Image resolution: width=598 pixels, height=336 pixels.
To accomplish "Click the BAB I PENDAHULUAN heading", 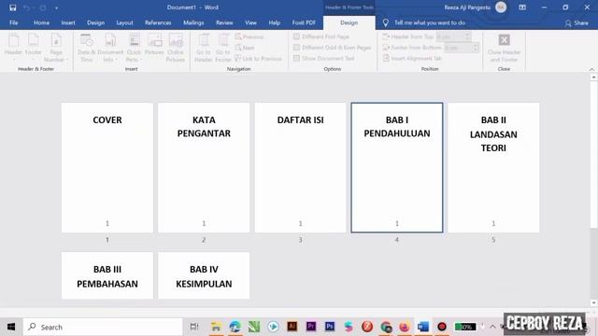I will [396, 127].
